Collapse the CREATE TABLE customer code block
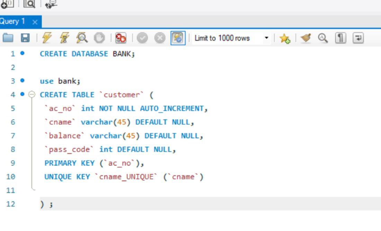 [x=32, y=94]
